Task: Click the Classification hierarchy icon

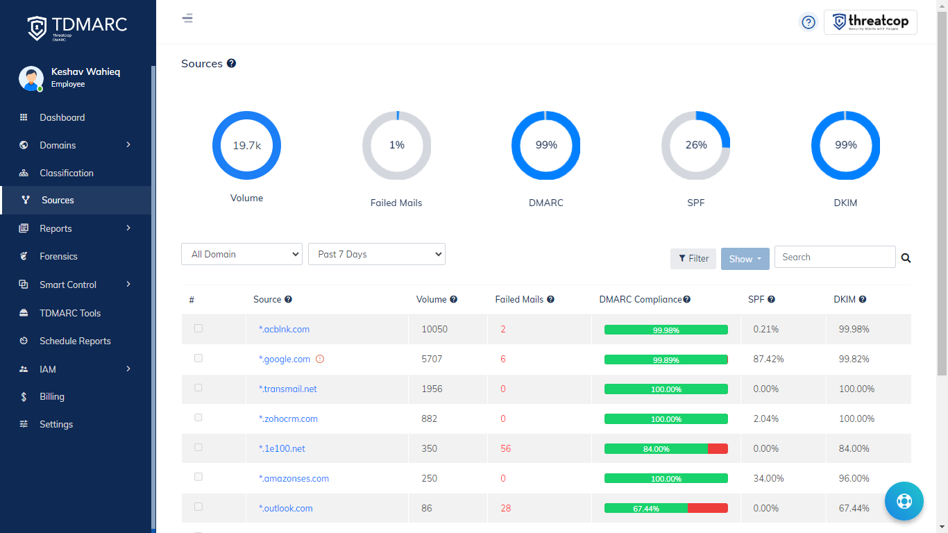Action: coord(24,173)
